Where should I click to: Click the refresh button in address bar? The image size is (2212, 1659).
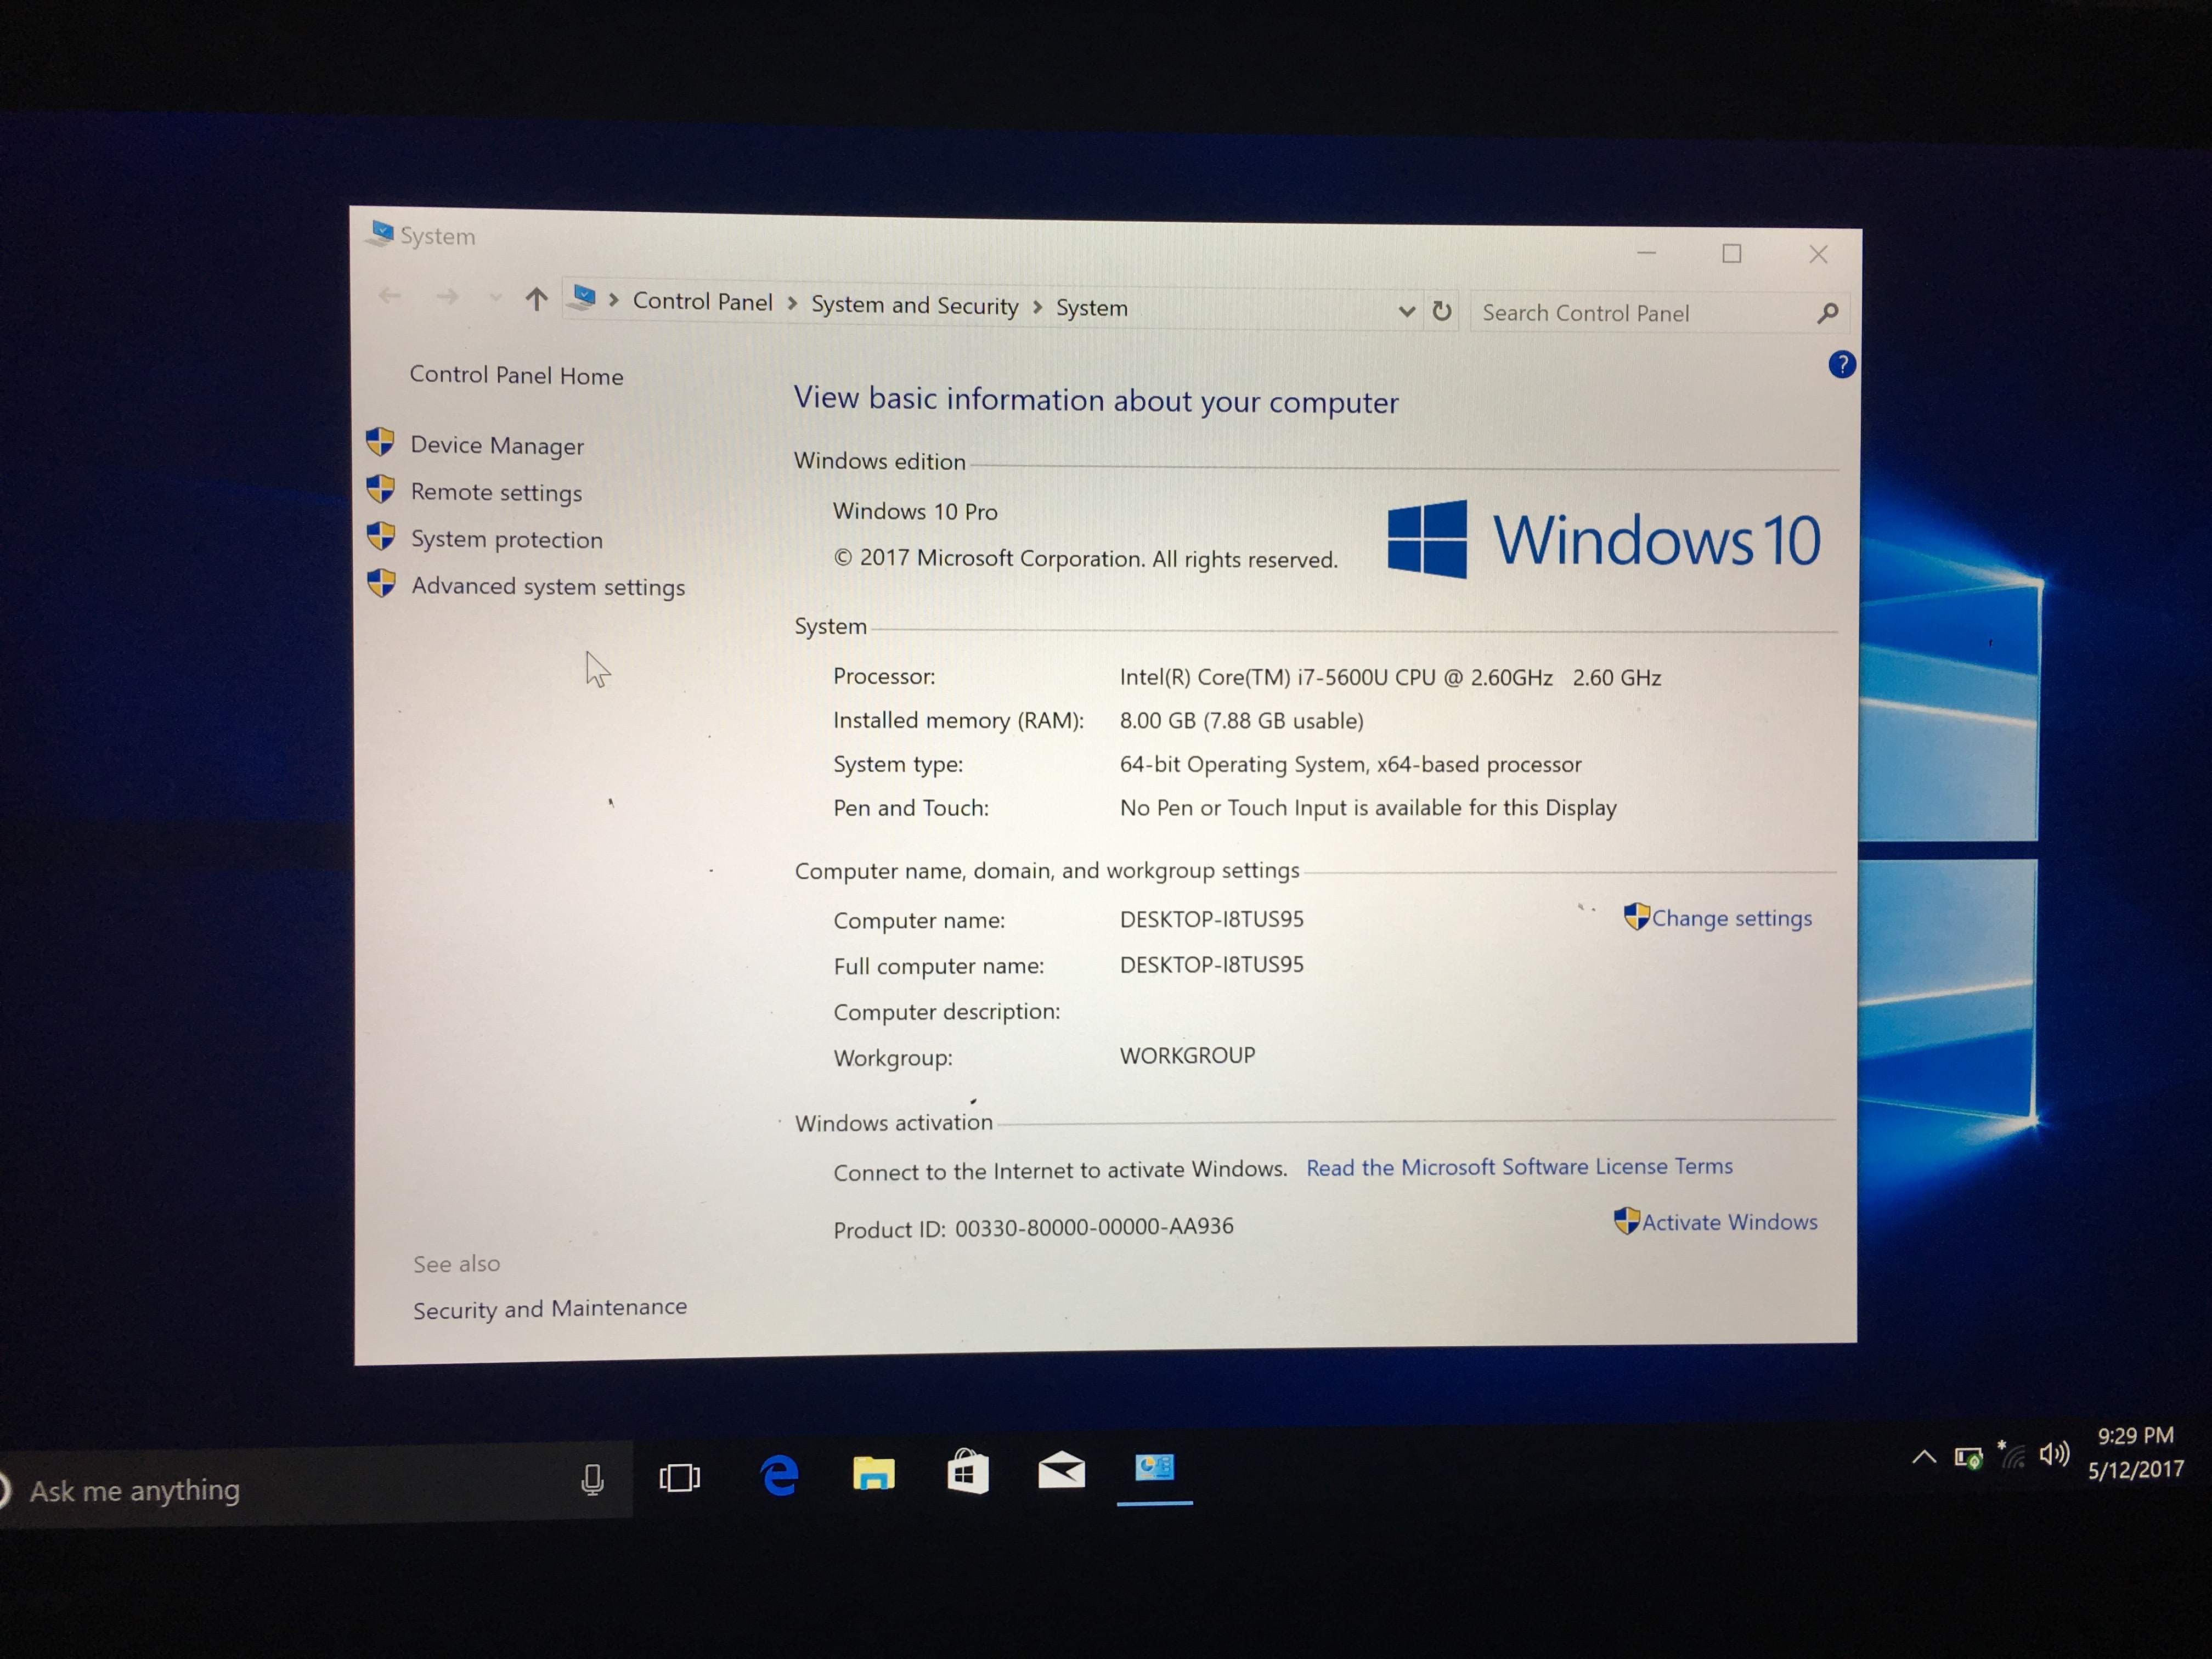click(x=1441, y=311)
